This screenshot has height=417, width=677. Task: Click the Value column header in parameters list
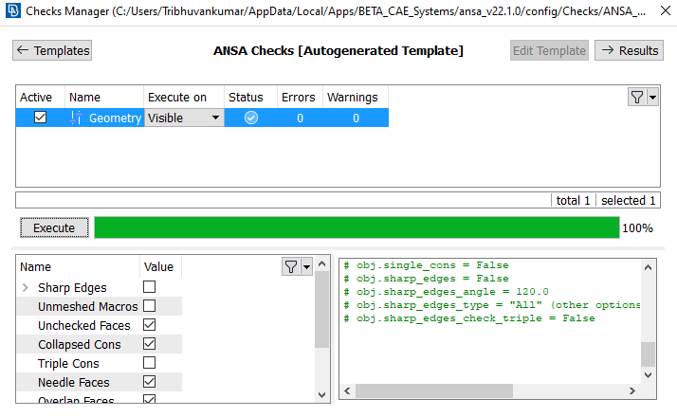click(x=159, y=266)
